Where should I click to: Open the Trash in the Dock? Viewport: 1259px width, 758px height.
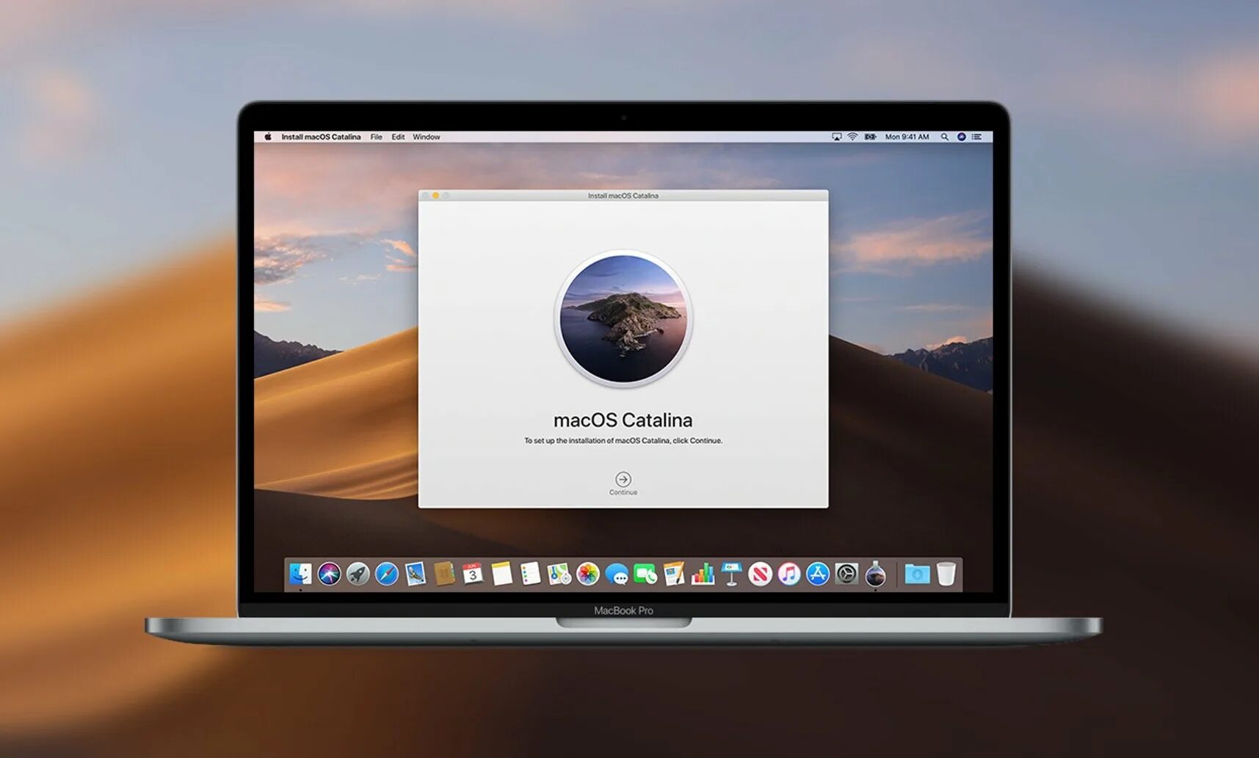coord(946,574)
